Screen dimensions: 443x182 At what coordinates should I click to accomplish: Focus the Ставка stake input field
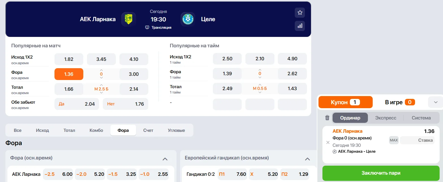[x=417, y=140]
